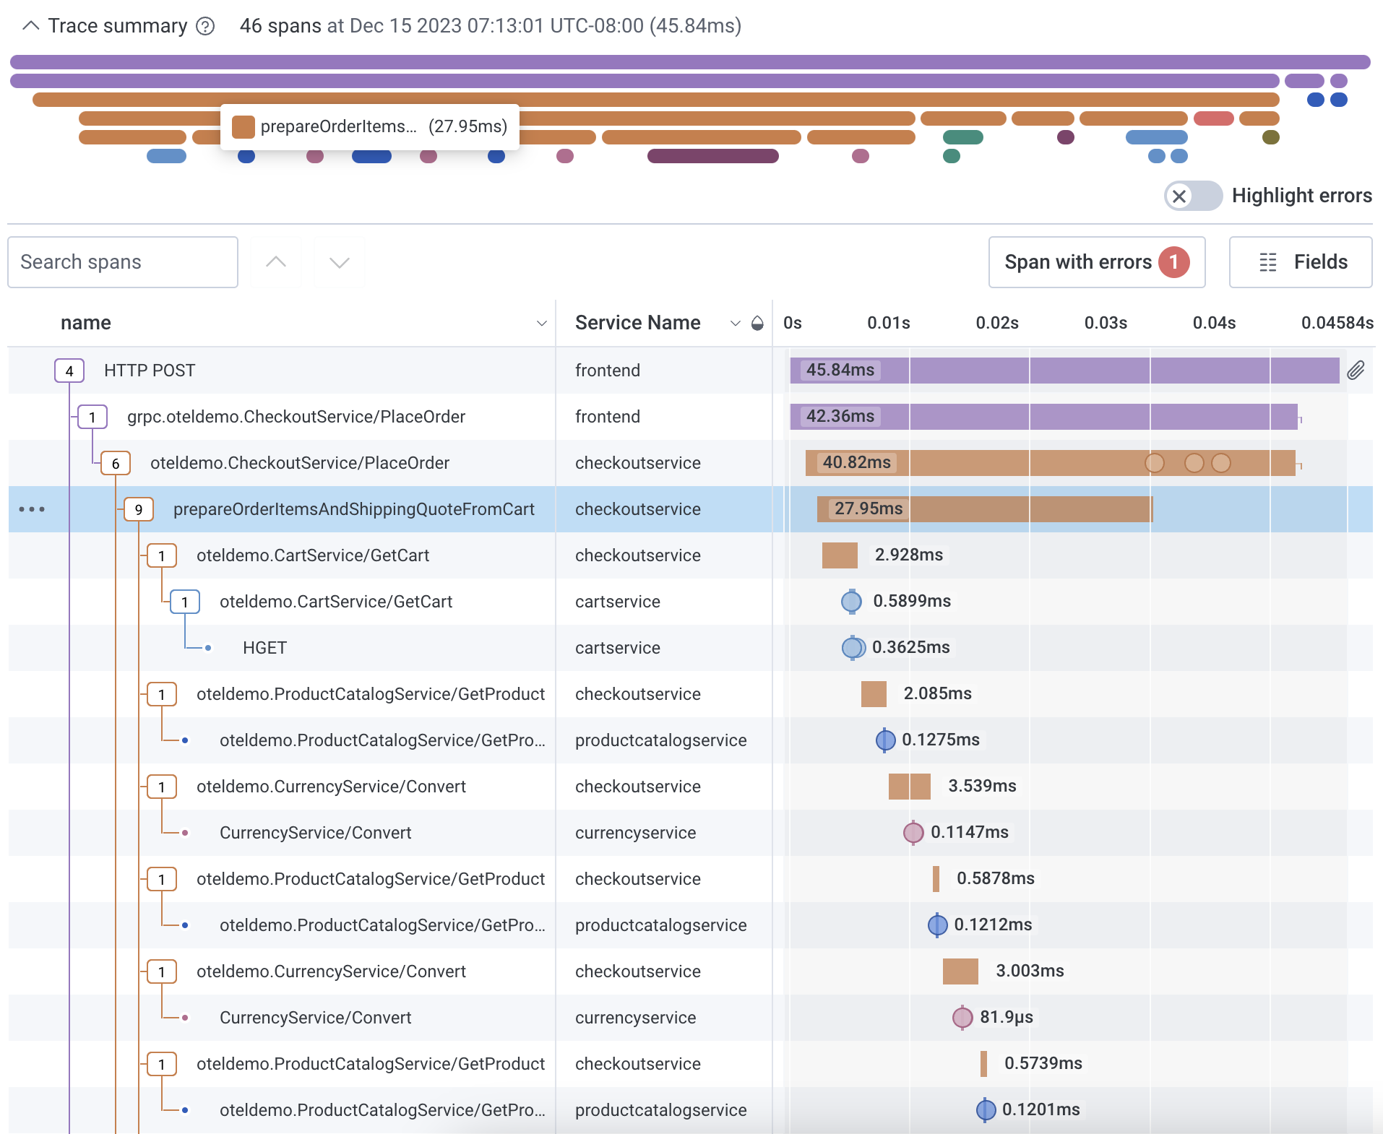Collapse the Trace summary section
Image resolution: width=1383 pixels, height=1134 pixels.
coord(30,25)
